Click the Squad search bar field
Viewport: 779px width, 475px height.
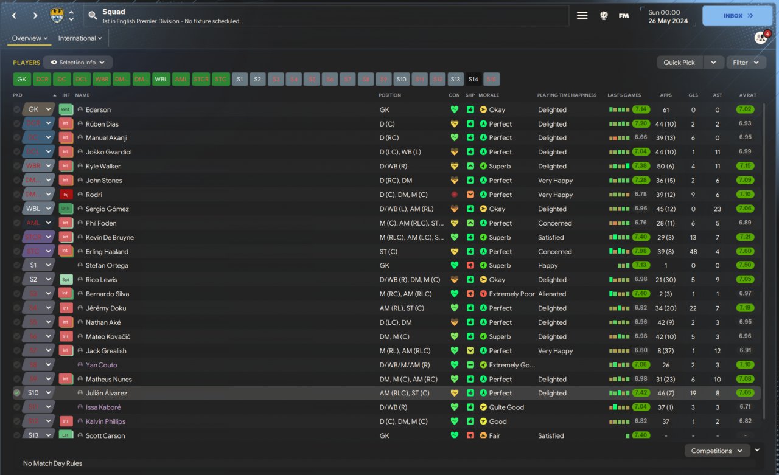(x=327, y=16)
